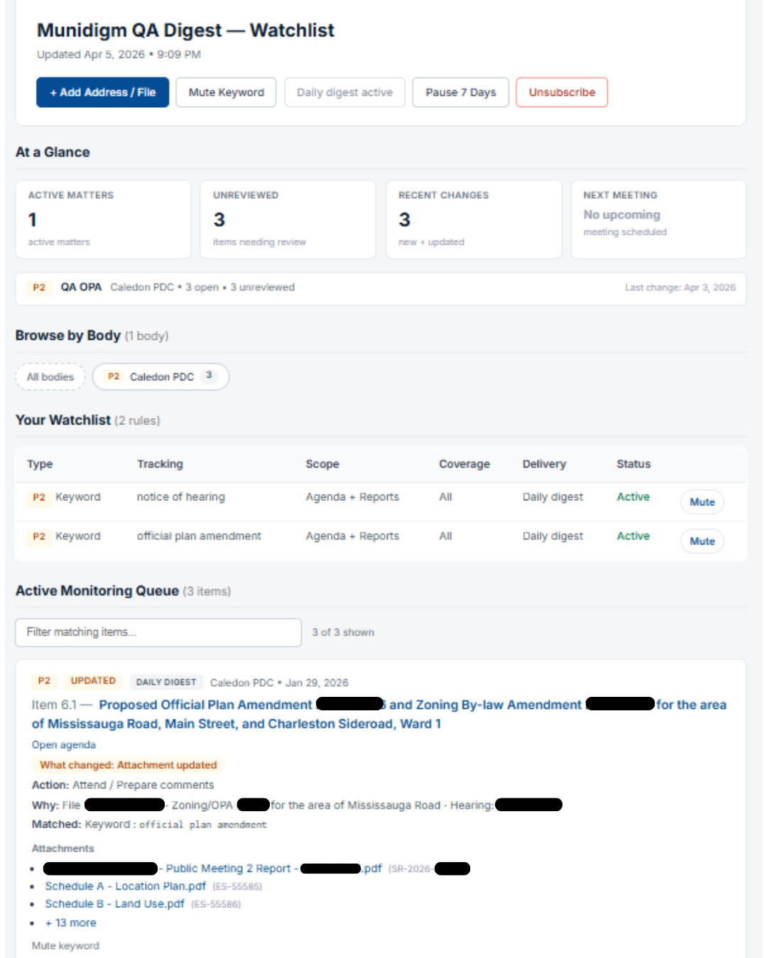Click the Unsubscribe button

(x=562, y=92)
